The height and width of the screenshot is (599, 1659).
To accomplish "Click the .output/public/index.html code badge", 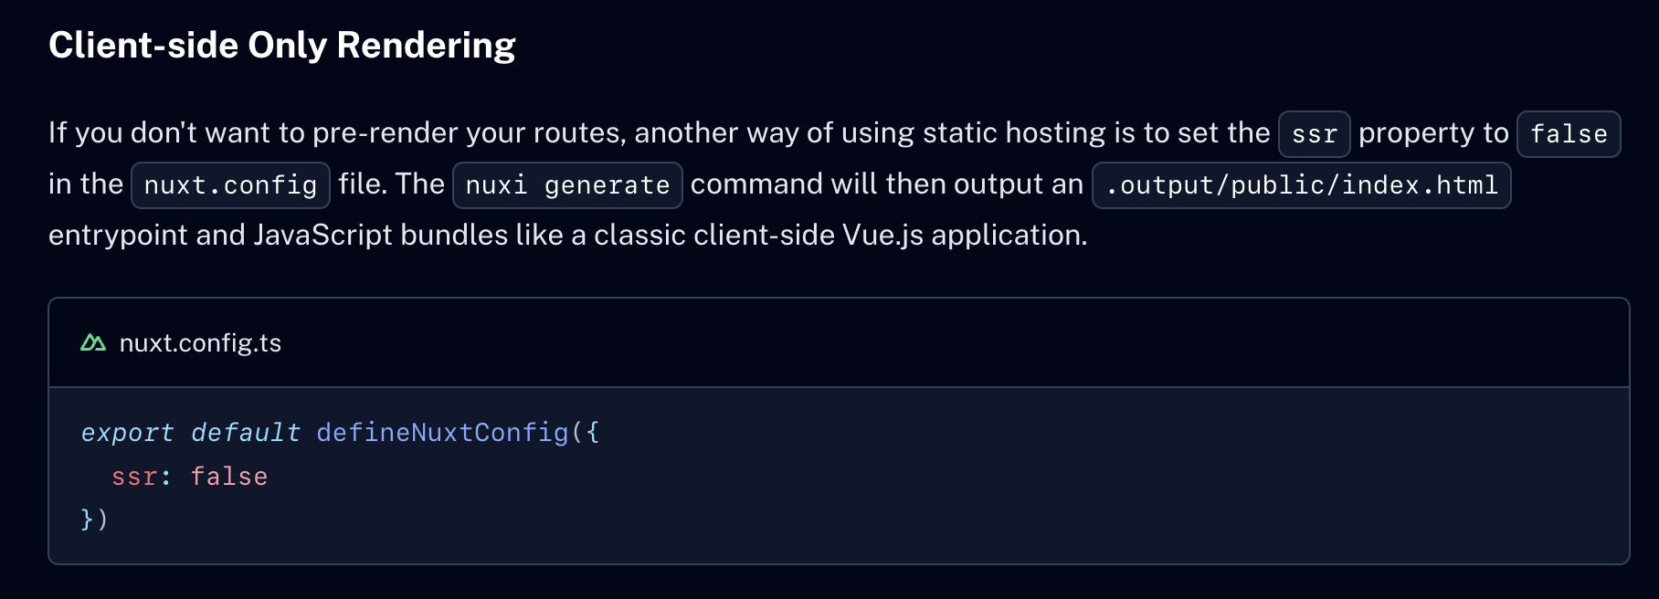I will [1302, 185].
